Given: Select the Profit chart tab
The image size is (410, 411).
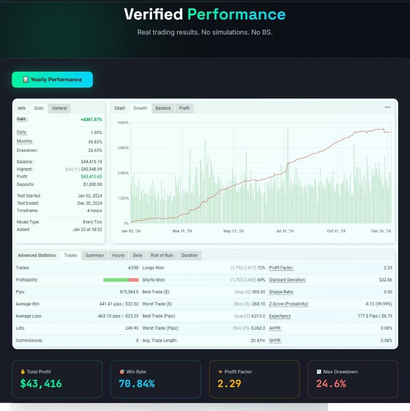Looking at the screenshot, I should point(184,108).
